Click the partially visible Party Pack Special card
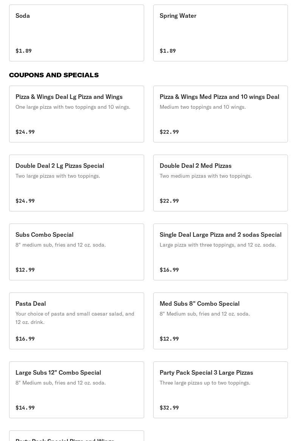The image size is (297, 441). [76, 436]
